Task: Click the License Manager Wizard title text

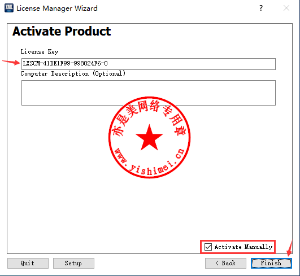Action: 57,8
